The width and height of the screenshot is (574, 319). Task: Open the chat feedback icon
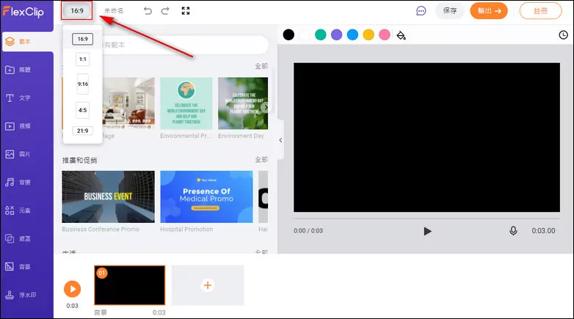click(x=421, y=11)
